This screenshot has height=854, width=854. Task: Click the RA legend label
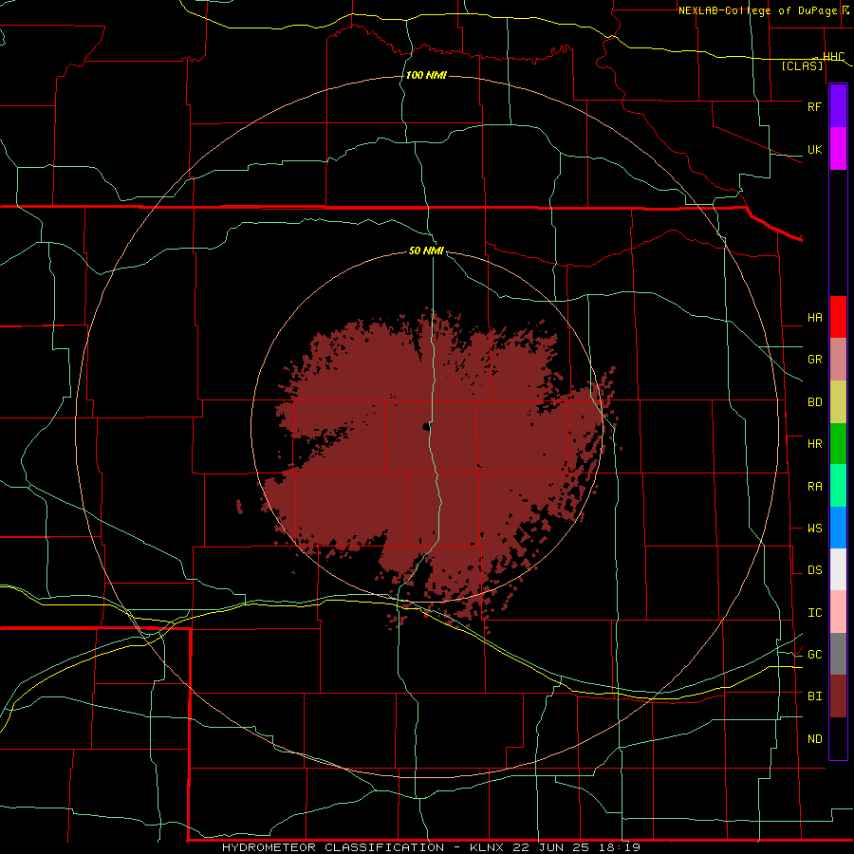click(x=814, y=487)
